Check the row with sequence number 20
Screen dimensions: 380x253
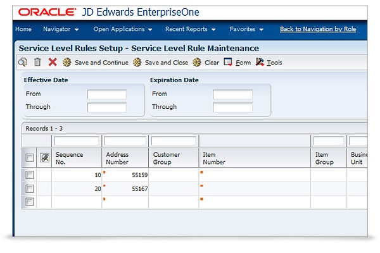click(x=29, y=188)
